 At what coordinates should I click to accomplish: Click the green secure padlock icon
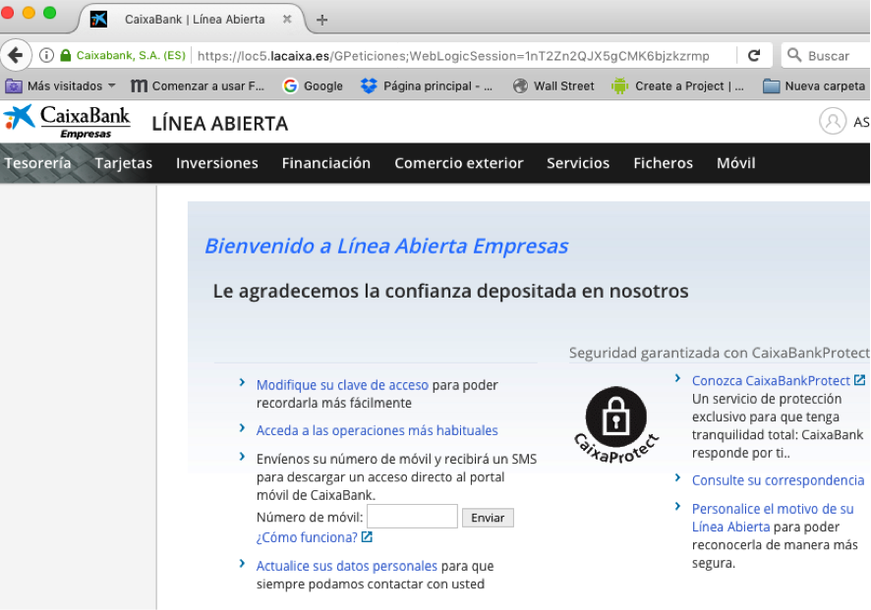(x=66, y=55)
